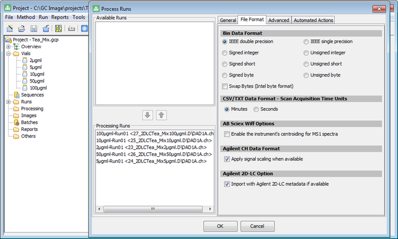The height and width of the screenshot is (239, 398).
Task: Open the Batches folder in project tree
Action: pyautogui.click(x=29, y=122)
